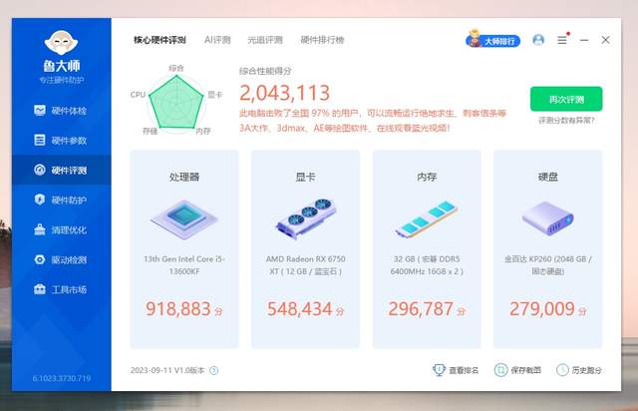Click the 历史跑分 link
638x411 pixels.
click(x=579, y=370)
